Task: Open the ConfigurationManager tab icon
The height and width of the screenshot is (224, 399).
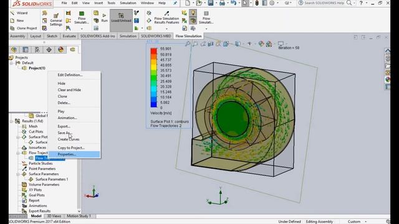Action: (37, 49)
